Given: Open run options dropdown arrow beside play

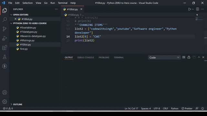Looking at the screenshot, I should (x=193, y=9).
